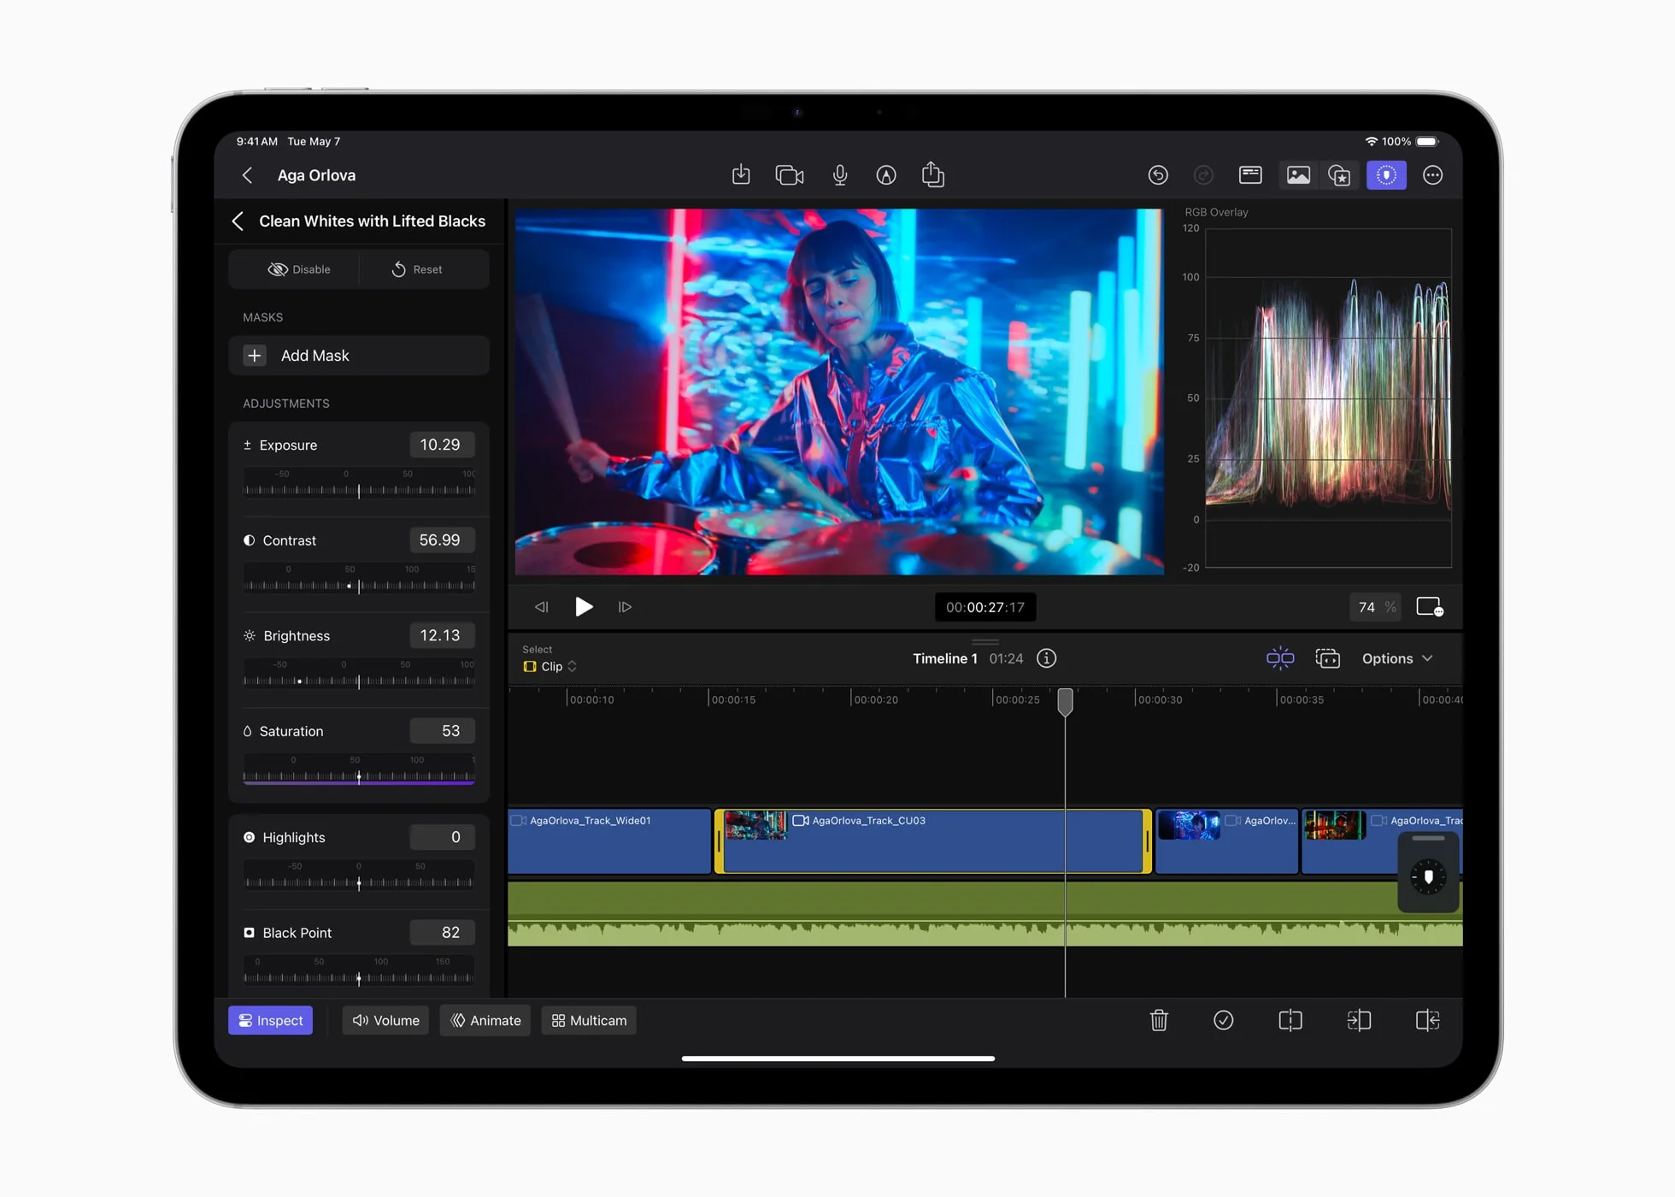The width and height of the screenshot is (1675, 1197).
Task: Add a new mask
Action: tap(359, 355)
